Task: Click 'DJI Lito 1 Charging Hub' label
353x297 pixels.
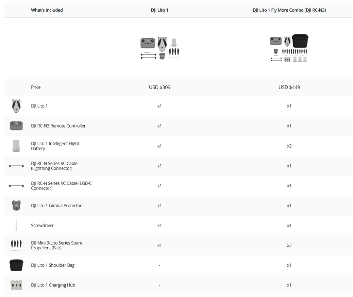Action: click(x=53, y=285)
